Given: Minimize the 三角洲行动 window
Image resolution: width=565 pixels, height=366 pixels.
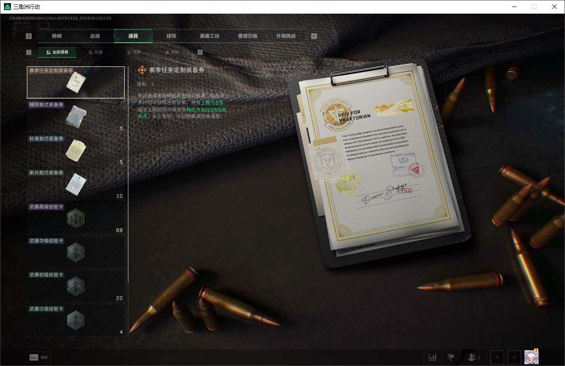Looking at the screenshot, I should 514,7.
